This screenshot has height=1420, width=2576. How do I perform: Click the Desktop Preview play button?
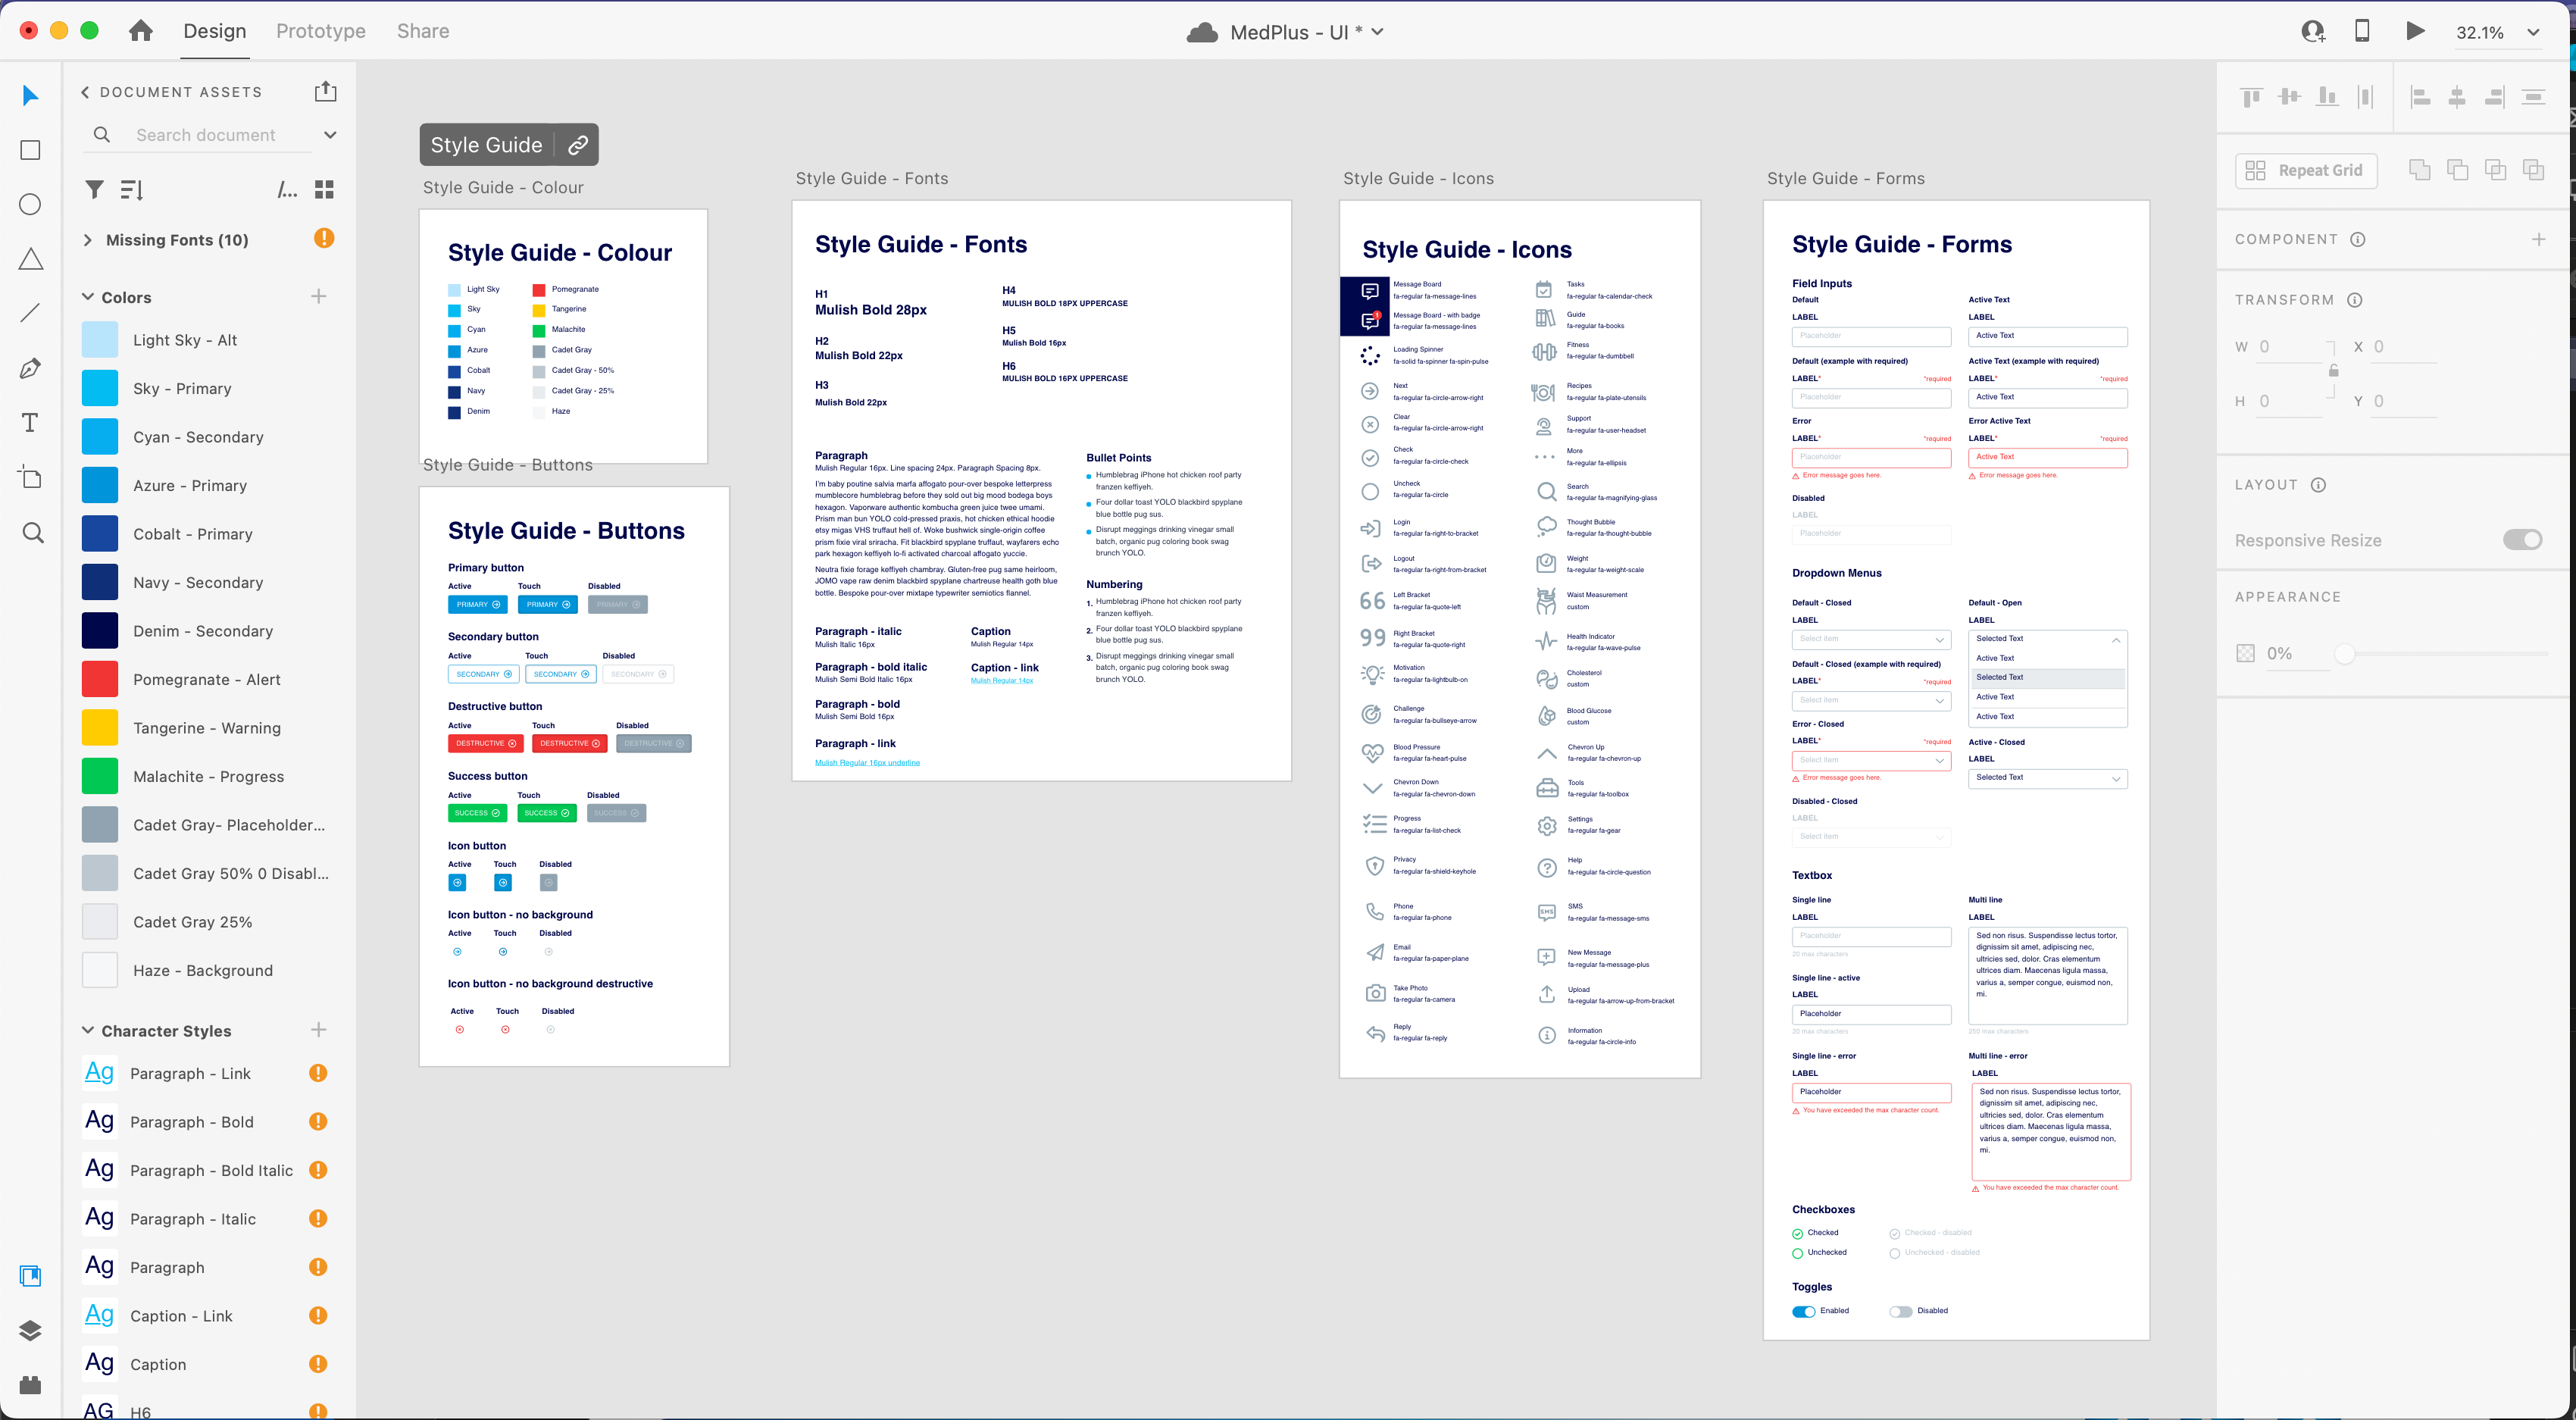click(2415, 31)
